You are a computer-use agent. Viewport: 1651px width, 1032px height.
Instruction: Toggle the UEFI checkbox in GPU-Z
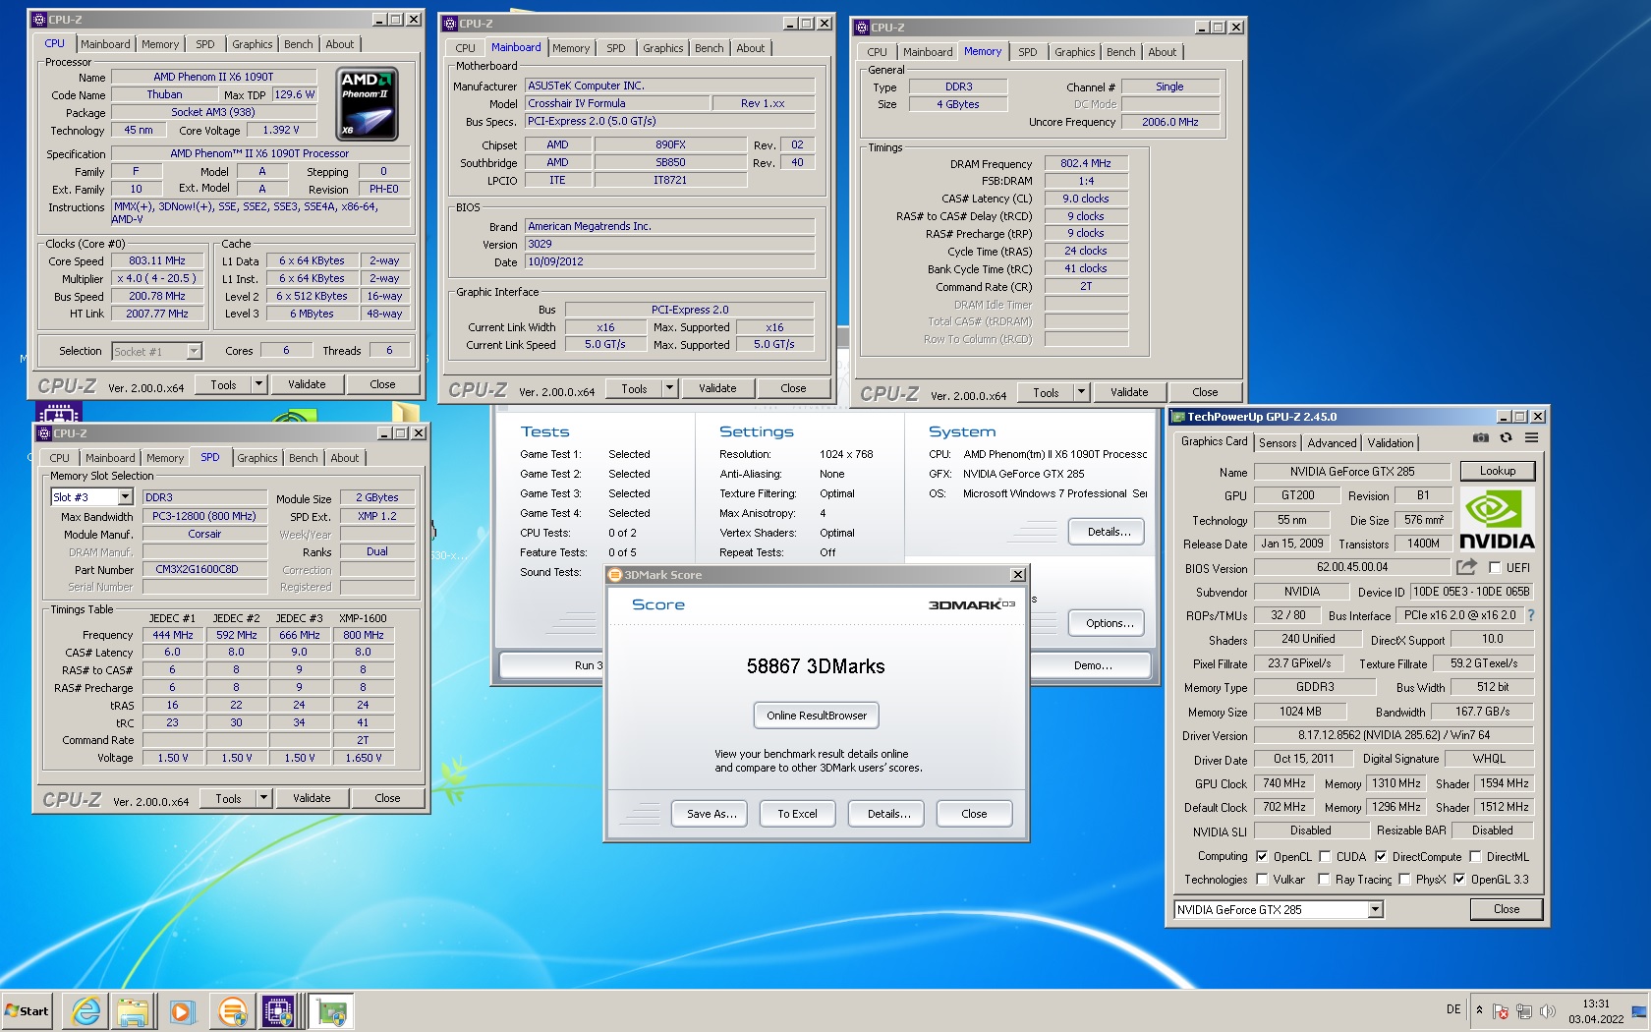pos(1495,567)
